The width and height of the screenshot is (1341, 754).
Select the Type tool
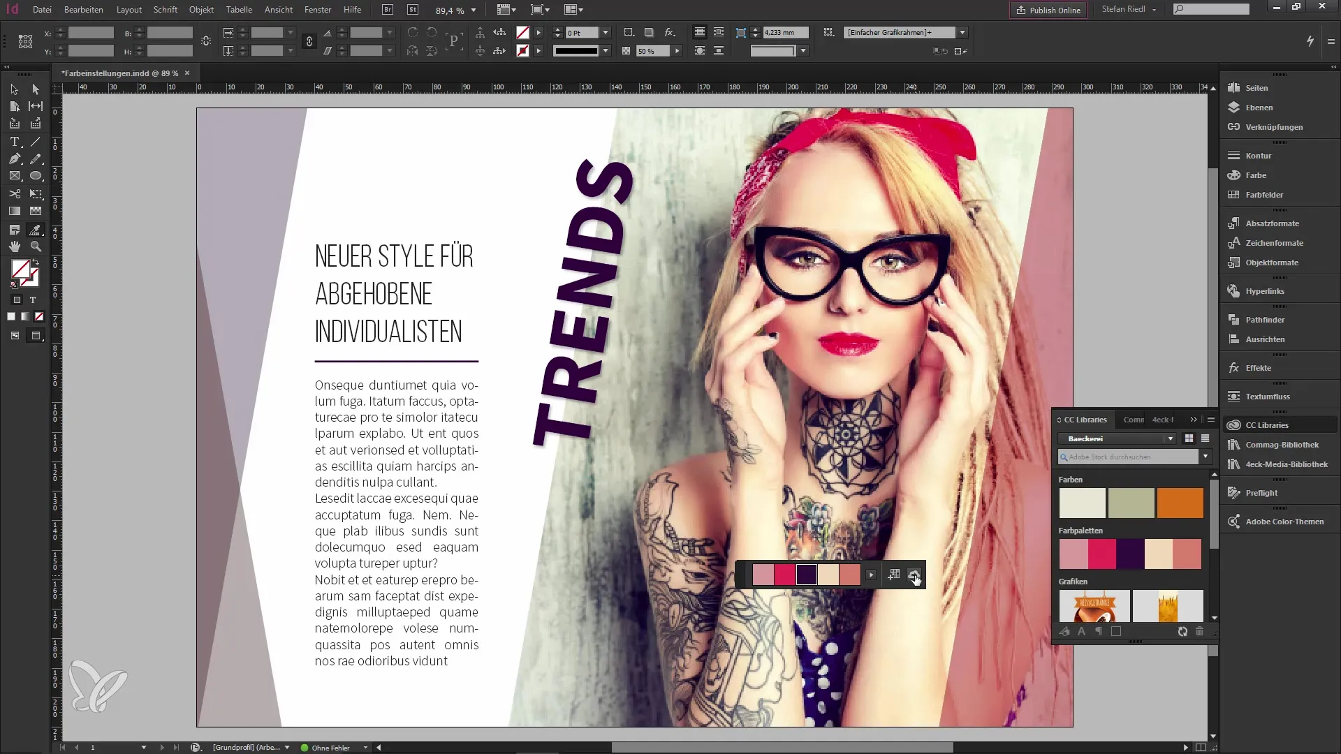click(x=14, y=142)
